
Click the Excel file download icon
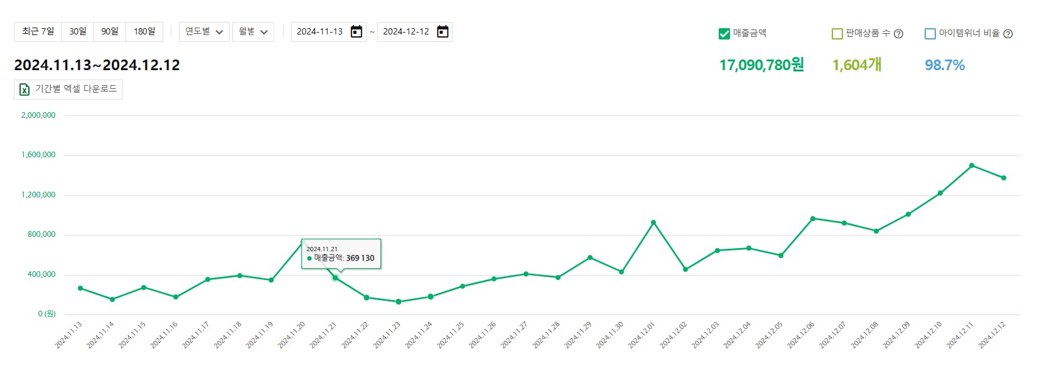[x=24, y=90]
